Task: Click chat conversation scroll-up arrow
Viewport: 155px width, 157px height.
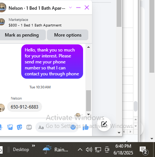Action: [88, 47]
